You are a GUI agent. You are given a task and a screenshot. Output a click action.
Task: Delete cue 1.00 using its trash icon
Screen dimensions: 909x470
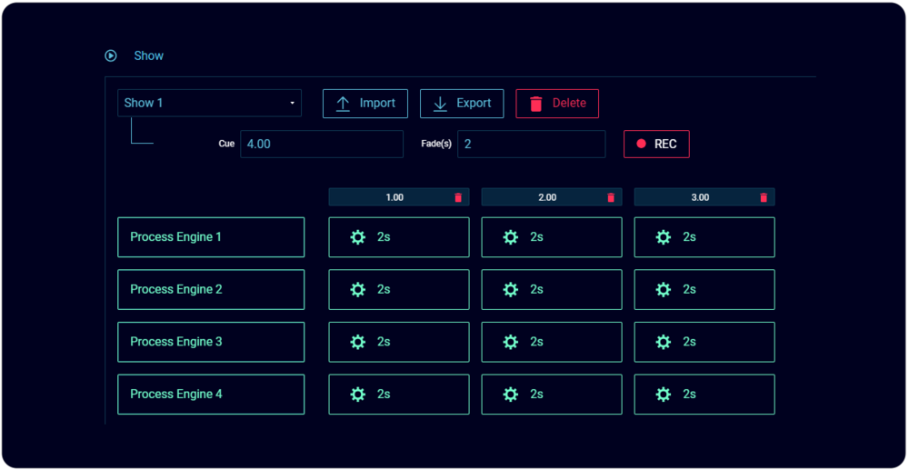pyautogui.click(x=458, y=197)
